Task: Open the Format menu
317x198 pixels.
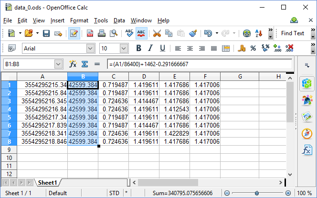Action: (x=79, y=20)
